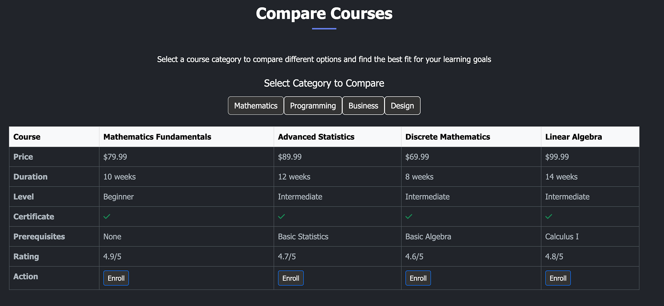The image size is (664, 306).
Task: Switch to the Programming category
Action: click(x=313, y=106)
